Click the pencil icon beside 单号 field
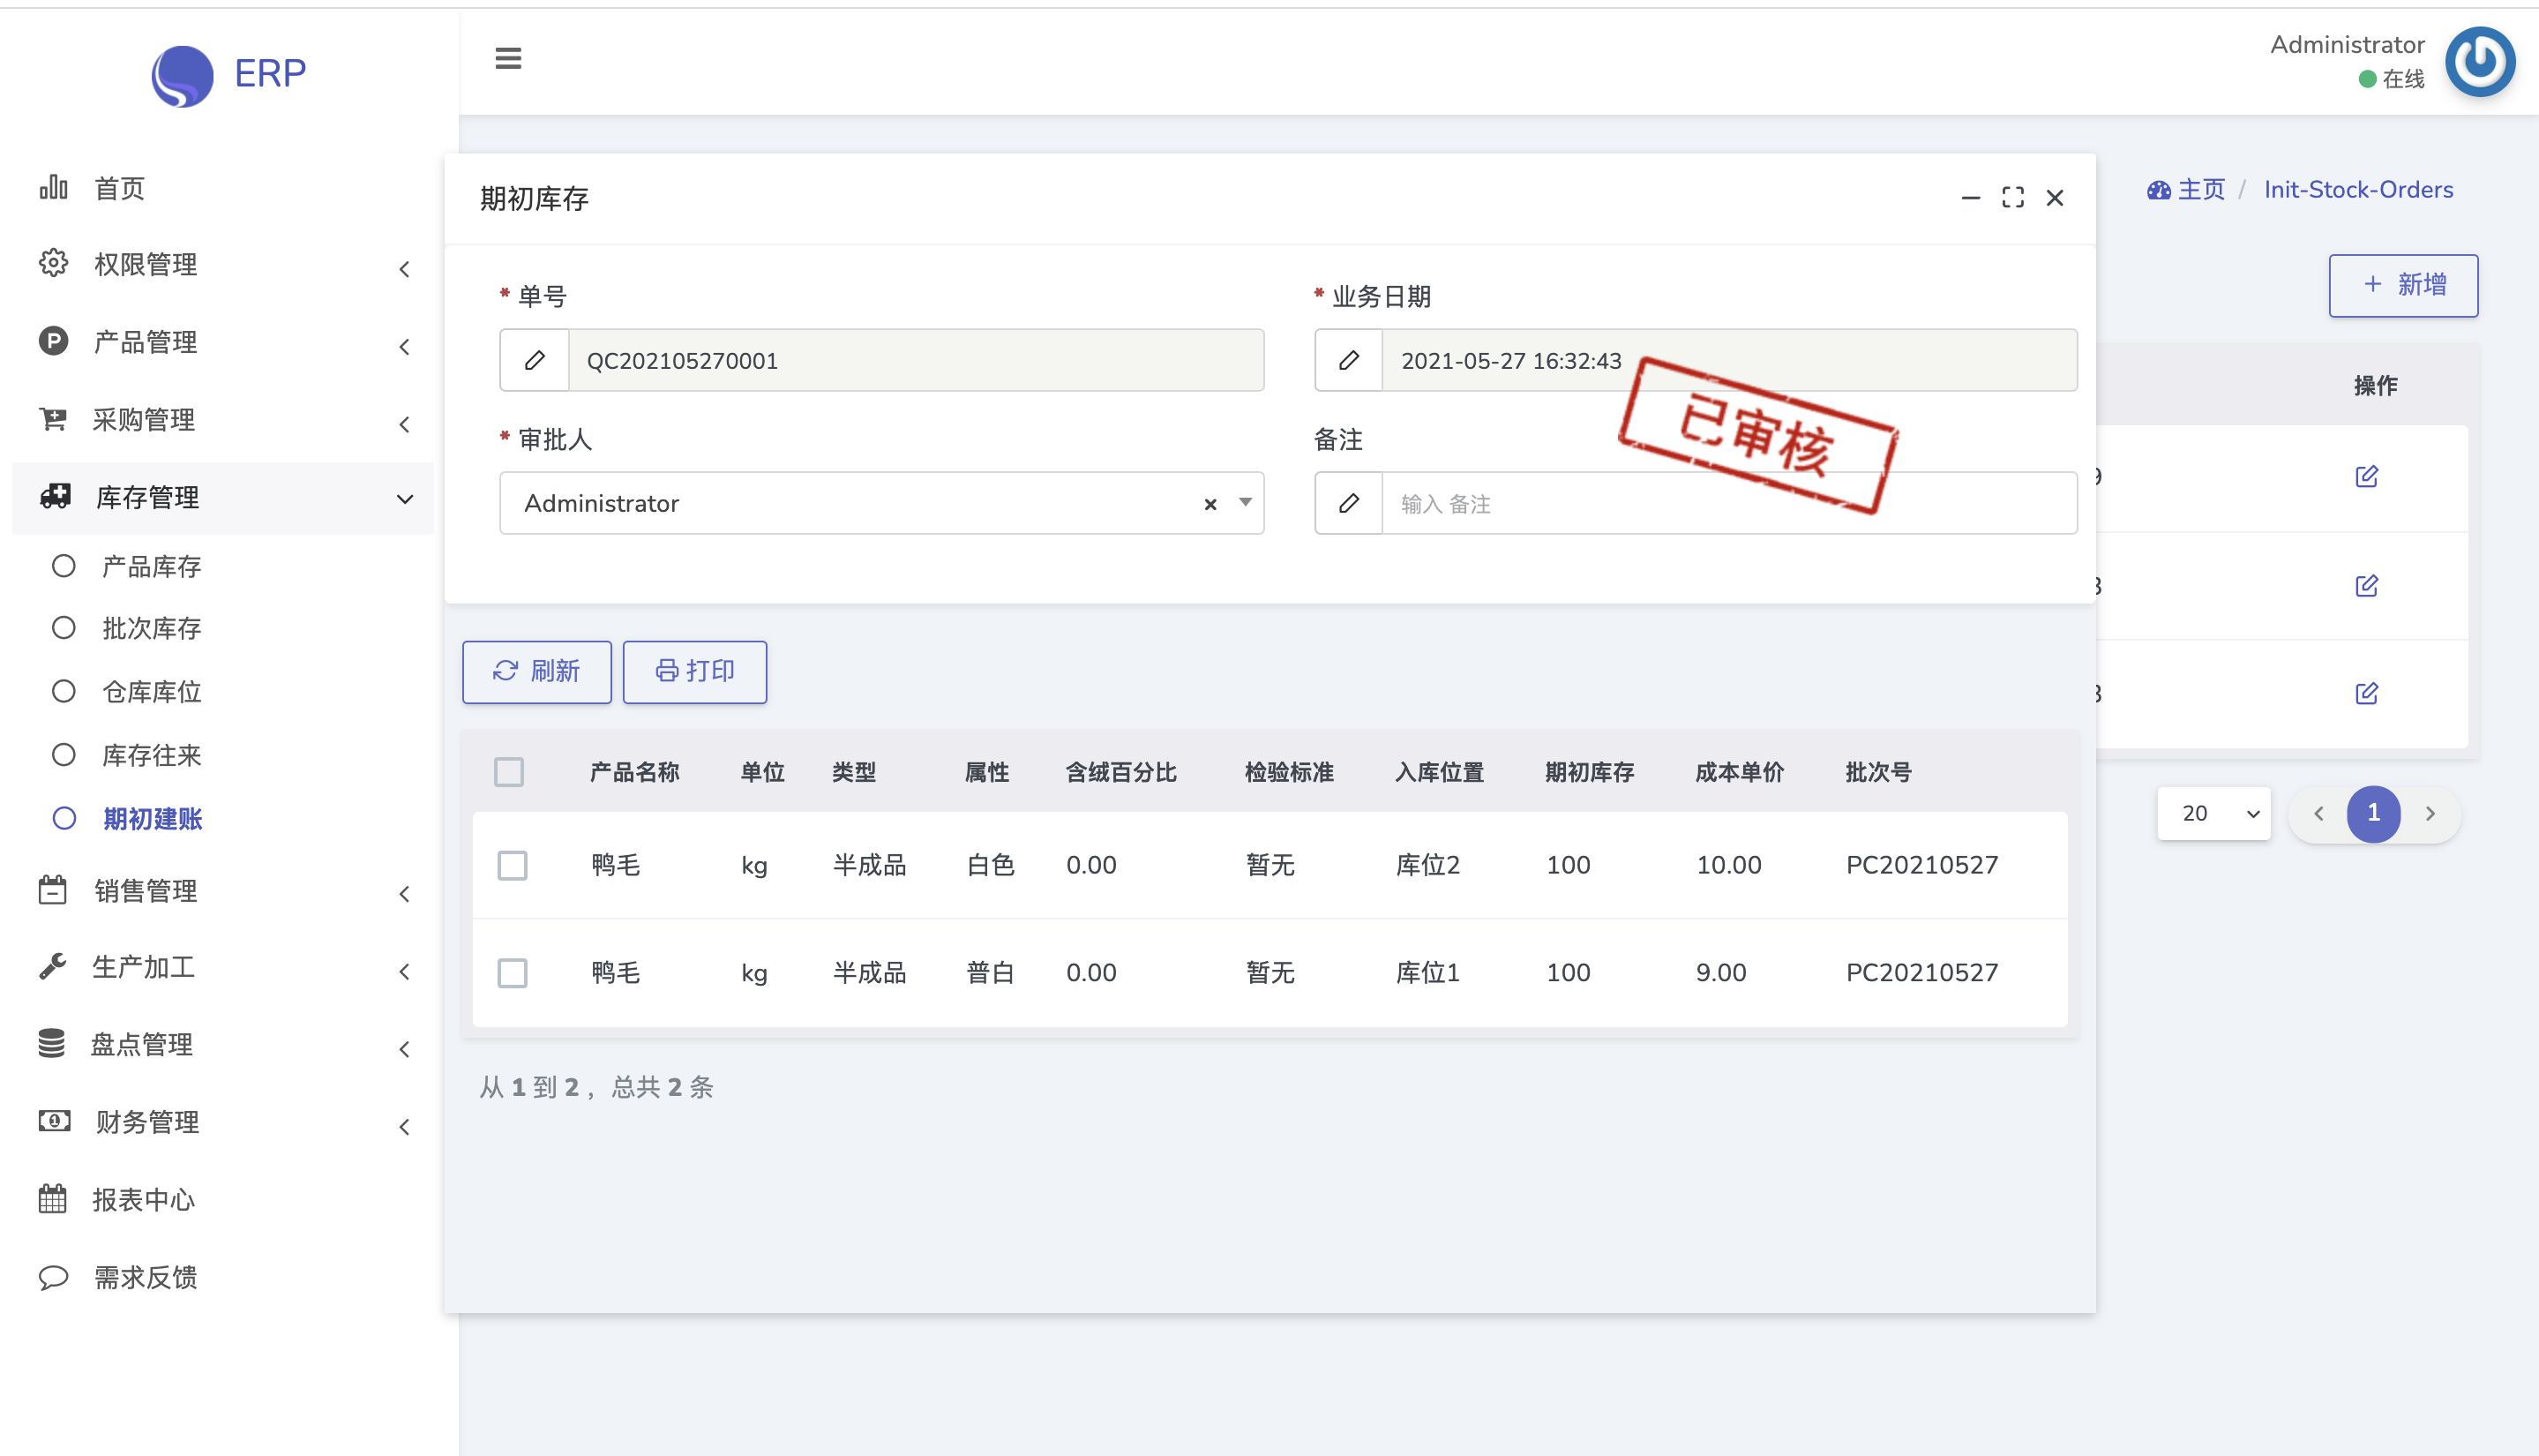 pos(535,360)
